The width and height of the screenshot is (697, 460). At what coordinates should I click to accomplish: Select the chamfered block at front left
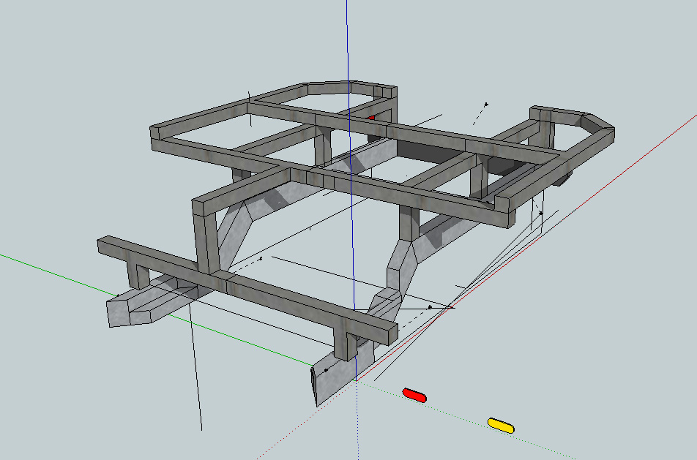[139, 309]
